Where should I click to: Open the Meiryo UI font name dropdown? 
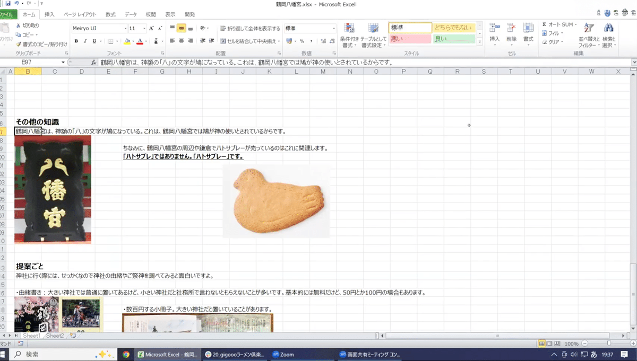tap(125, 29)
